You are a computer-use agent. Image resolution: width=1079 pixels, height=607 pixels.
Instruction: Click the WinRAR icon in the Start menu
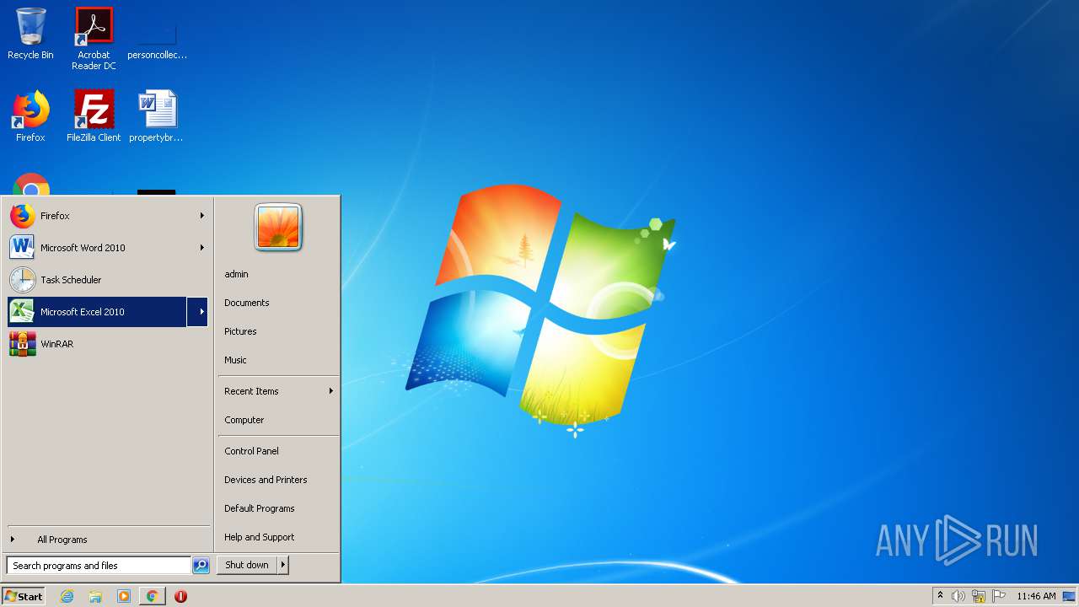point(23,344)
